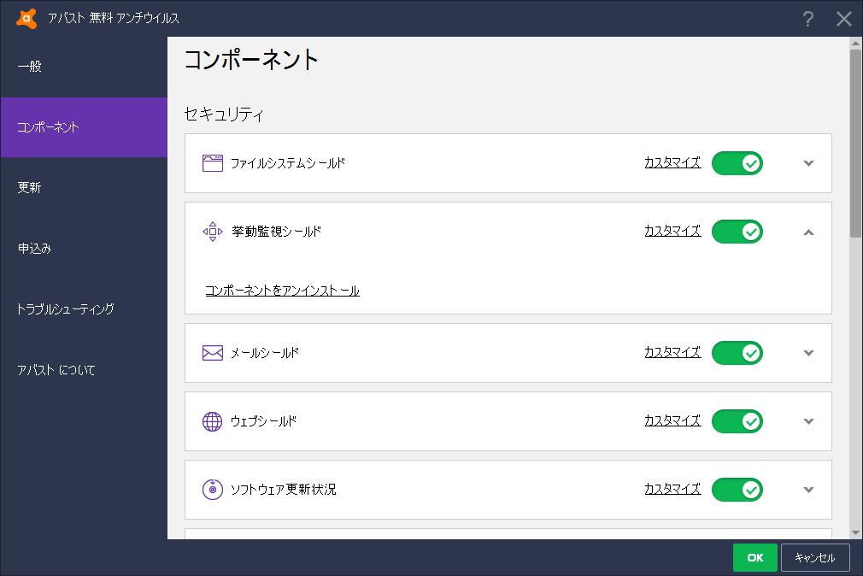Image resolution: width=863 pixels, height=576 pixels.
Task: Expand the ソフトウェア更新状況 section
Action: 807,489
